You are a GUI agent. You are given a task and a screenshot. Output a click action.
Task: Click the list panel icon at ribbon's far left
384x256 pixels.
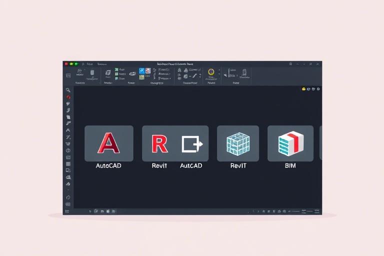[68, 75]
